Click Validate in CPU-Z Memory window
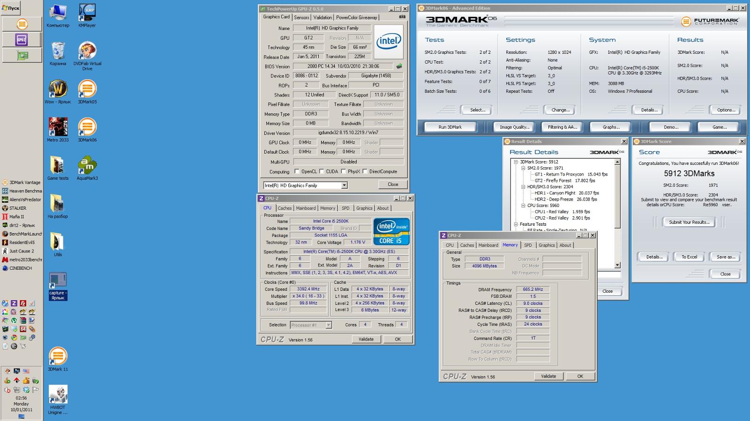750x421 pixels. click(x=548, y=376)
